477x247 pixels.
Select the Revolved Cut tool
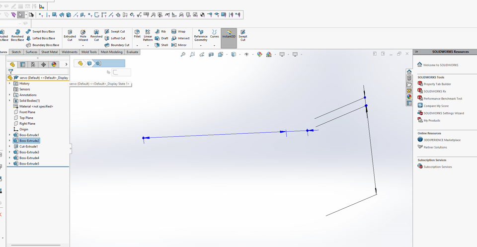(x=96, y=35)
